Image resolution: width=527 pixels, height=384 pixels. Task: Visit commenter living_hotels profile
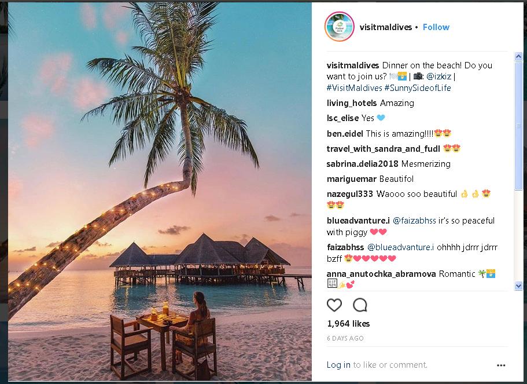[x=352, y=103]
